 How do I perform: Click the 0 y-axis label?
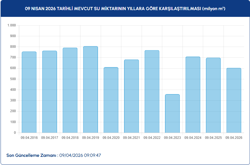pyautogui.click(x=15, y=133)
